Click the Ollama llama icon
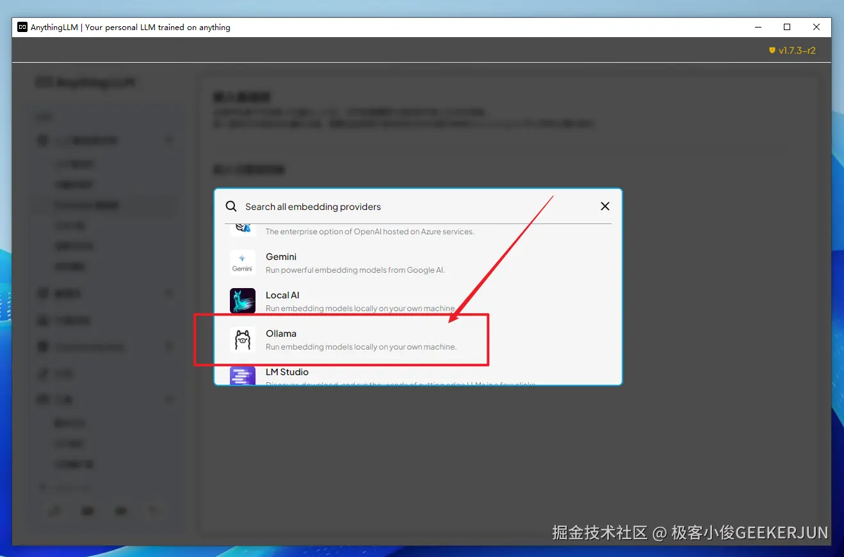 pos(242,339)
